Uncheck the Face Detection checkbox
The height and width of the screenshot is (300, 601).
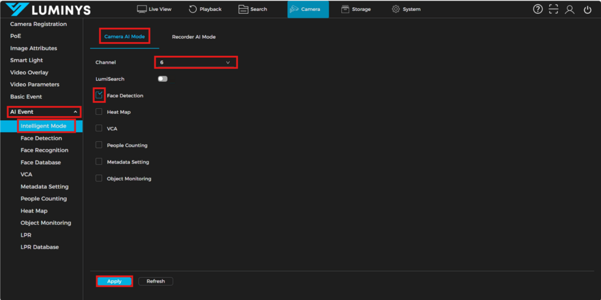click(x=99, y=95)
